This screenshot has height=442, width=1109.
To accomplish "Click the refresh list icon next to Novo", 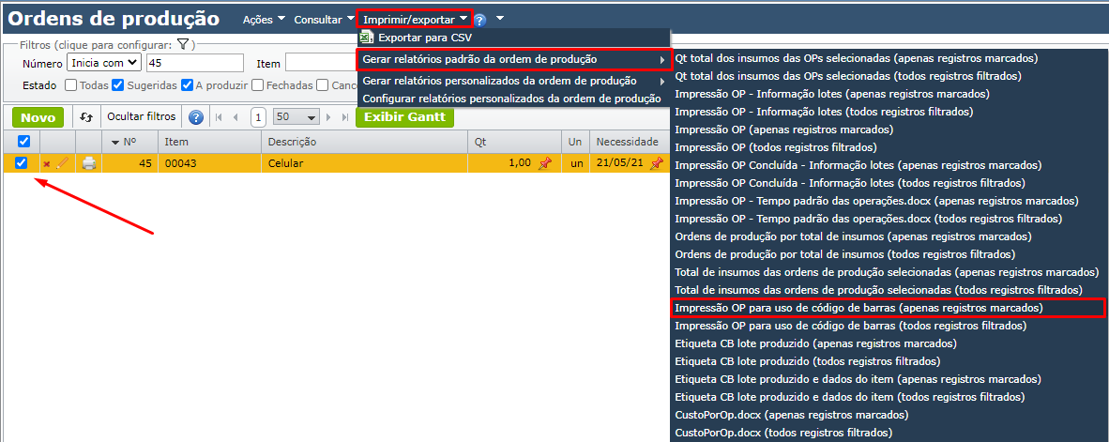I will [86, 117].
